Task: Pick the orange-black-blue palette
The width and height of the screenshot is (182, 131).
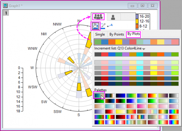Action: pos(110,101)
